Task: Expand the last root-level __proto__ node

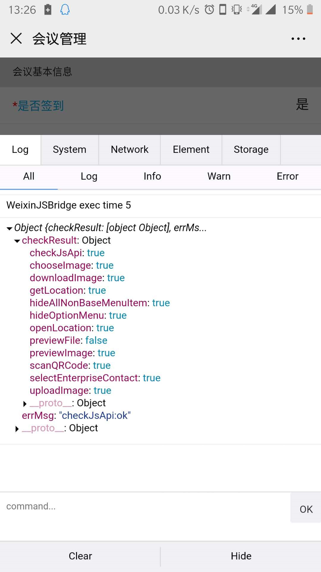Action: (x=17, y=429)
